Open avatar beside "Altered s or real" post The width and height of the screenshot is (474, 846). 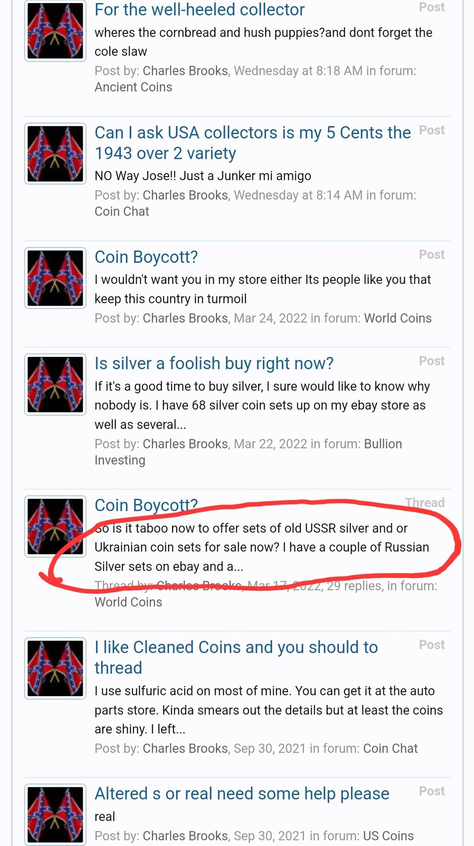point(55,814)
